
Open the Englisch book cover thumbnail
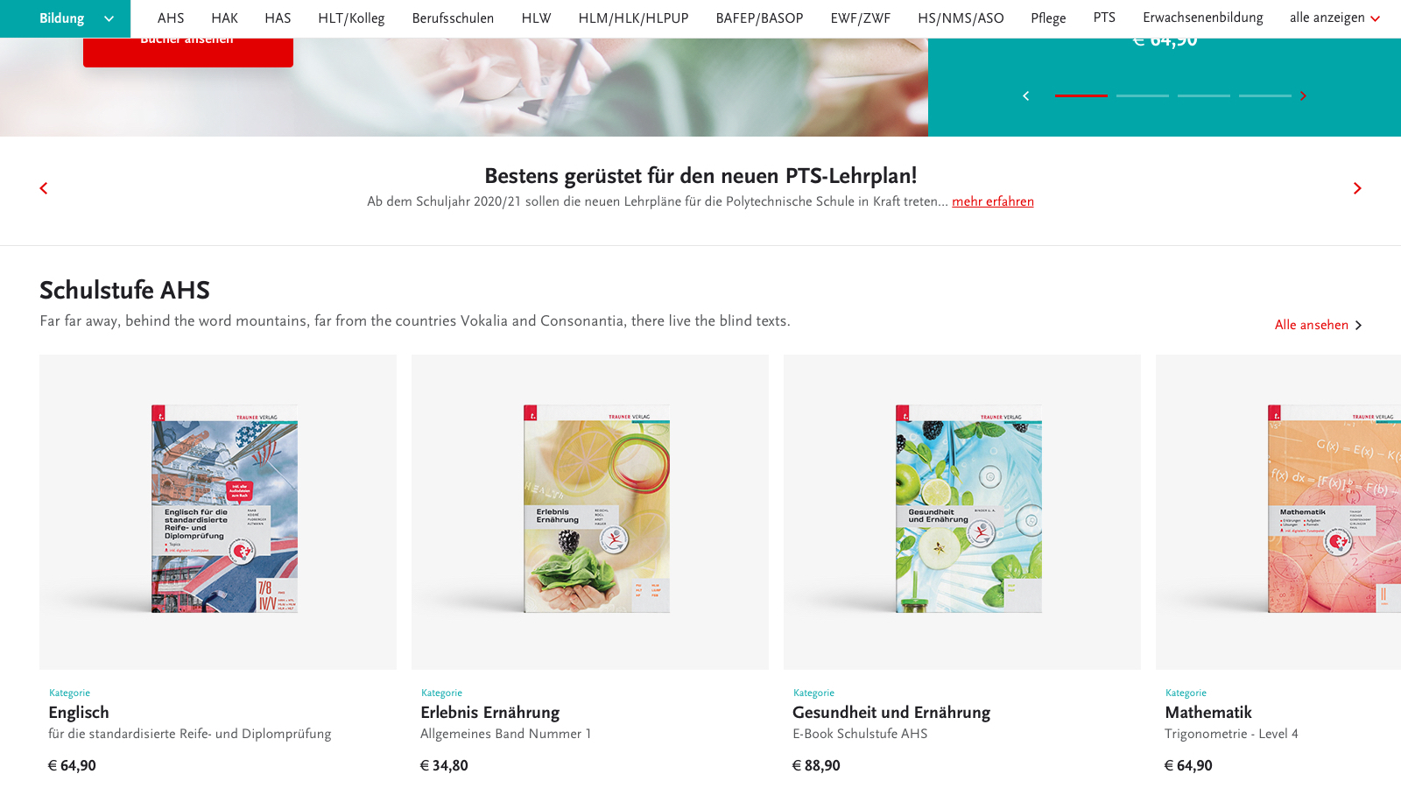coord(224,509)
